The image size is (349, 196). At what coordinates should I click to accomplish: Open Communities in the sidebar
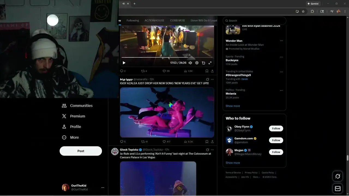click(x=77, y=106)
